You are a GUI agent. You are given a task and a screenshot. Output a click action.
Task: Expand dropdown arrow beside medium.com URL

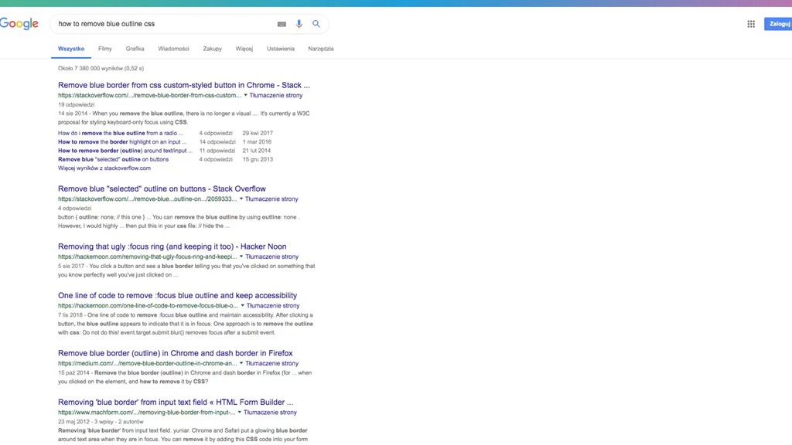click(241, 363)
